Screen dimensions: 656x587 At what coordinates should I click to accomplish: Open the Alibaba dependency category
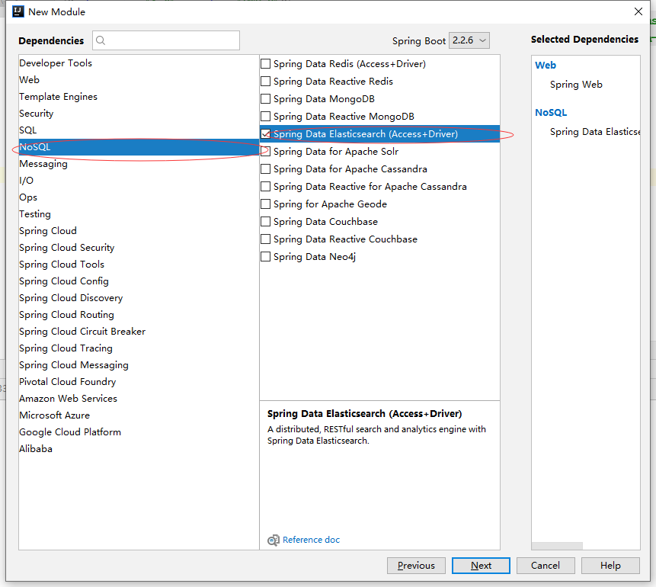point(36,449)
